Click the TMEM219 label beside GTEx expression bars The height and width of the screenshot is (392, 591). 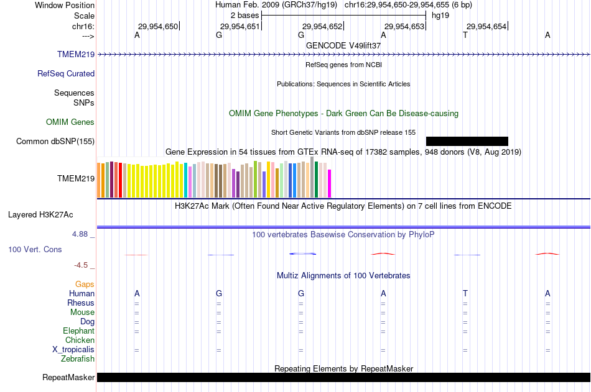76,178
